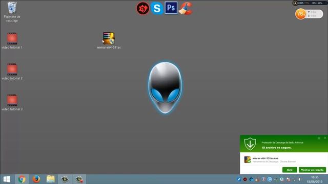Select the video tutorial 1 file
The width and height of the screenshot is (328, 184).
tap(12, 41)
